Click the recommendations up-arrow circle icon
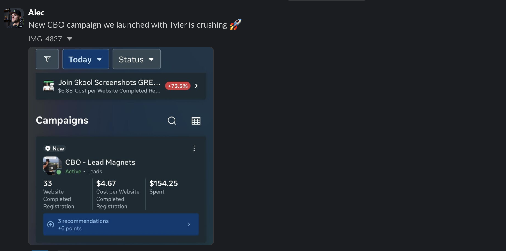506x251 pixels. coord(51,225)
